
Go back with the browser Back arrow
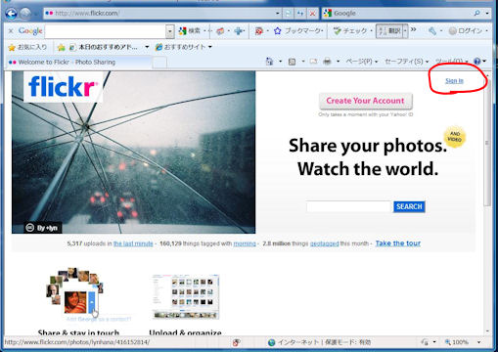(x=12, y=14)
